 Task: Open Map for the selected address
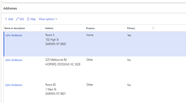(31, 19)
